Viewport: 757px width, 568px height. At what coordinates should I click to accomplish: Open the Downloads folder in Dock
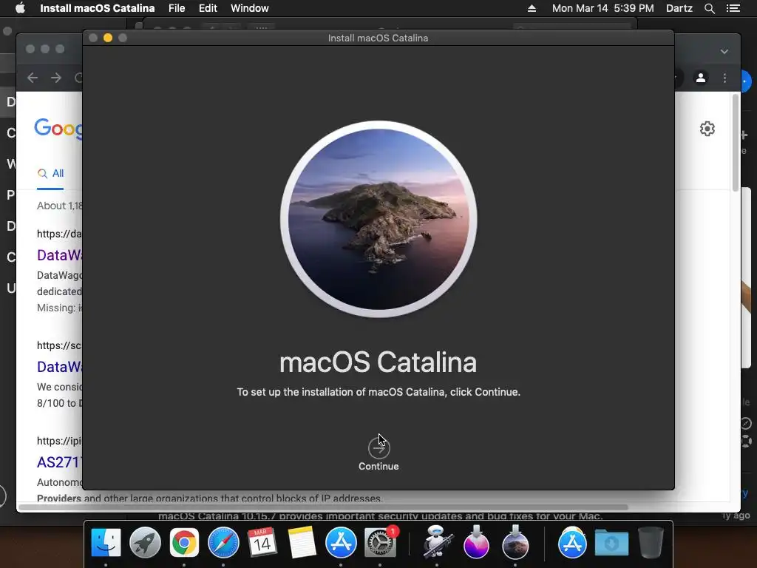point(611,542)
